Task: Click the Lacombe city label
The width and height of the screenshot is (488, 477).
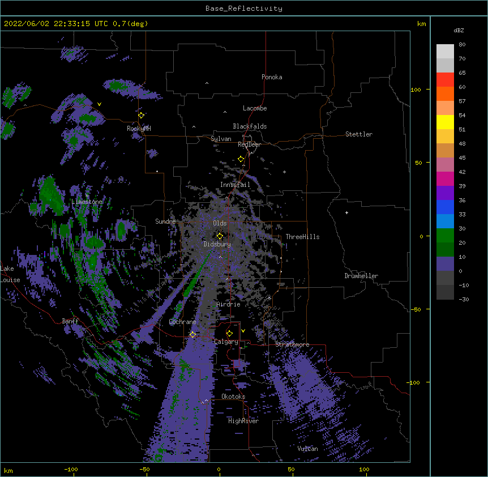Action: (x=255, y=108)
